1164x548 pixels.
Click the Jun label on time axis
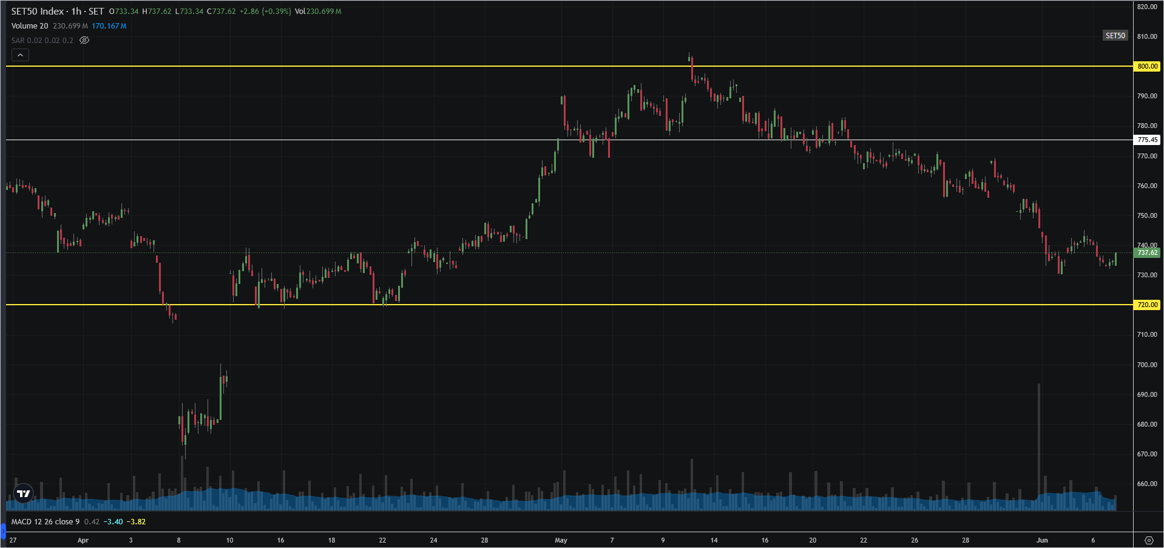[x=1042, y=540]
